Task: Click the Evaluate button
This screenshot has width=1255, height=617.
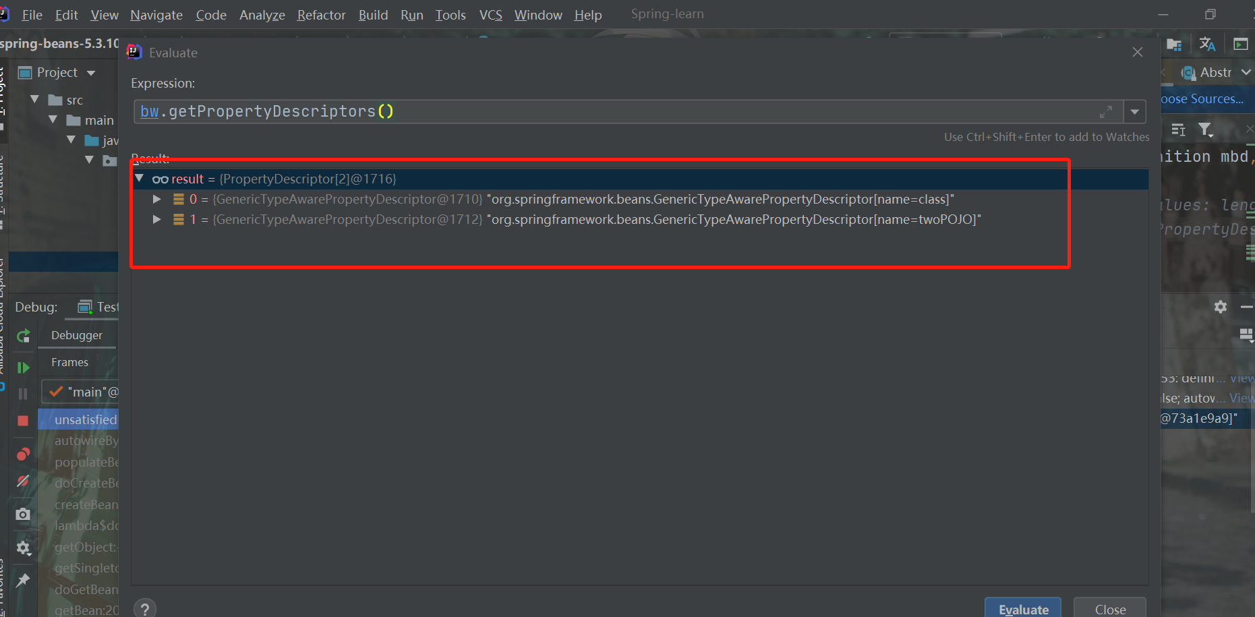Action: click(x=1023, y=608)
